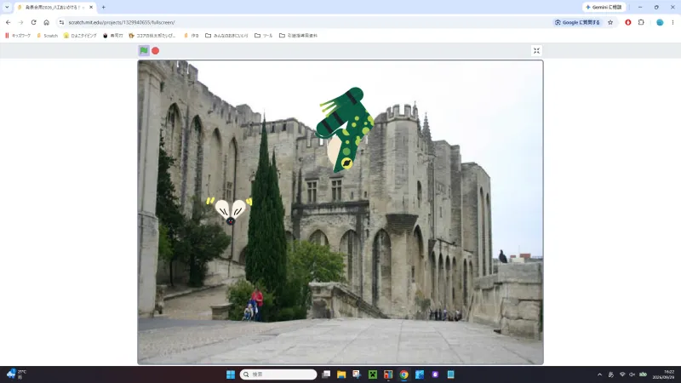Open the red Opera-style extension icon
Screen dimensions: 681x383
pyautogui.click(x=628, y=22)
